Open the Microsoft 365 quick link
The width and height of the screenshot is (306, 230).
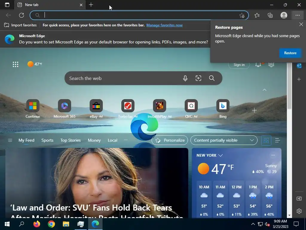click(65, 109)
